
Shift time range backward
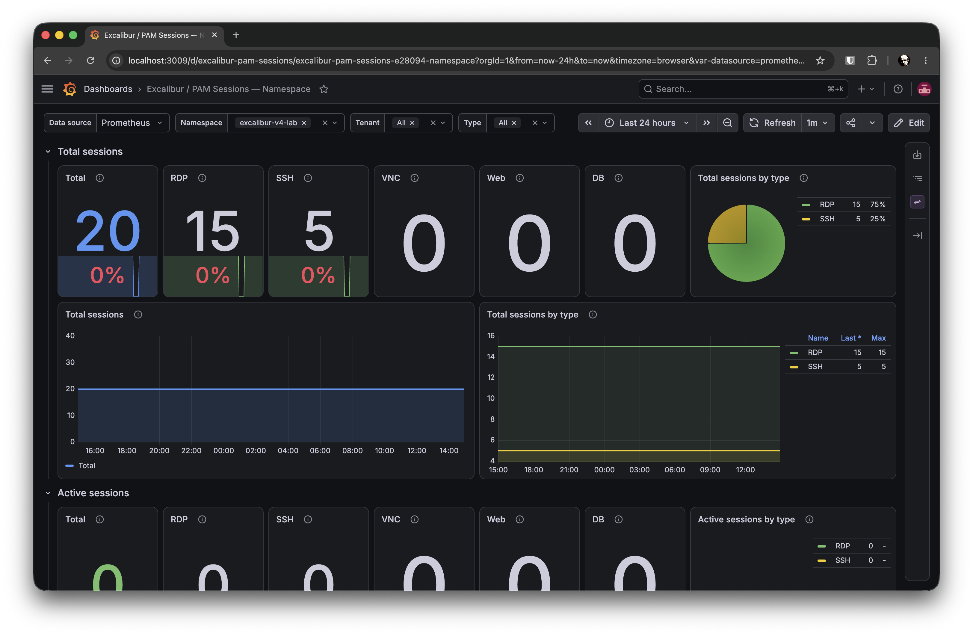(x=588, y=123)
